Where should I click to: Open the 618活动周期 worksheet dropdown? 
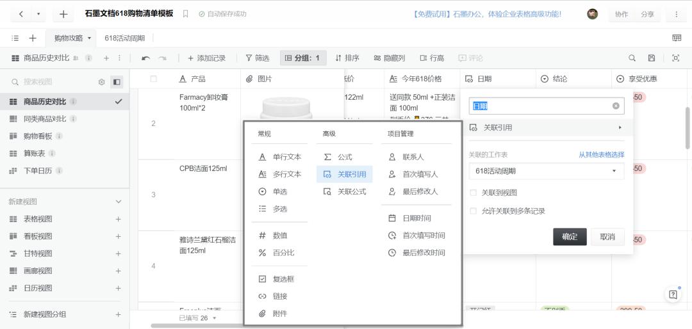[x=547, y=171]
